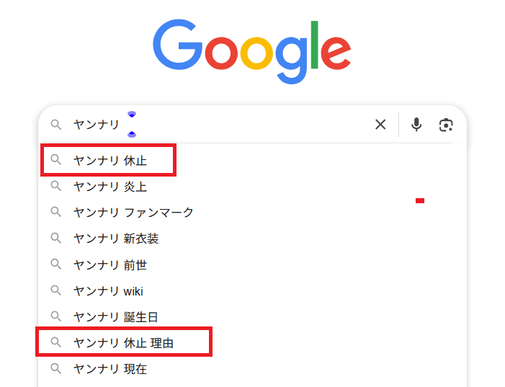Select the ヤンナリ 休止 suggestion

click(110, 161)
